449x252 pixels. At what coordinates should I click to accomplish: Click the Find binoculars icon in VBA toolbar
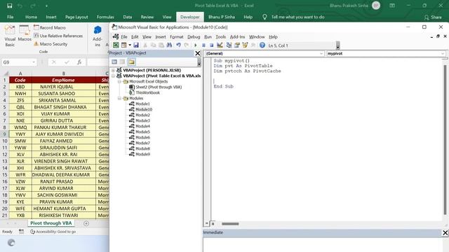(x=169, y=45)
